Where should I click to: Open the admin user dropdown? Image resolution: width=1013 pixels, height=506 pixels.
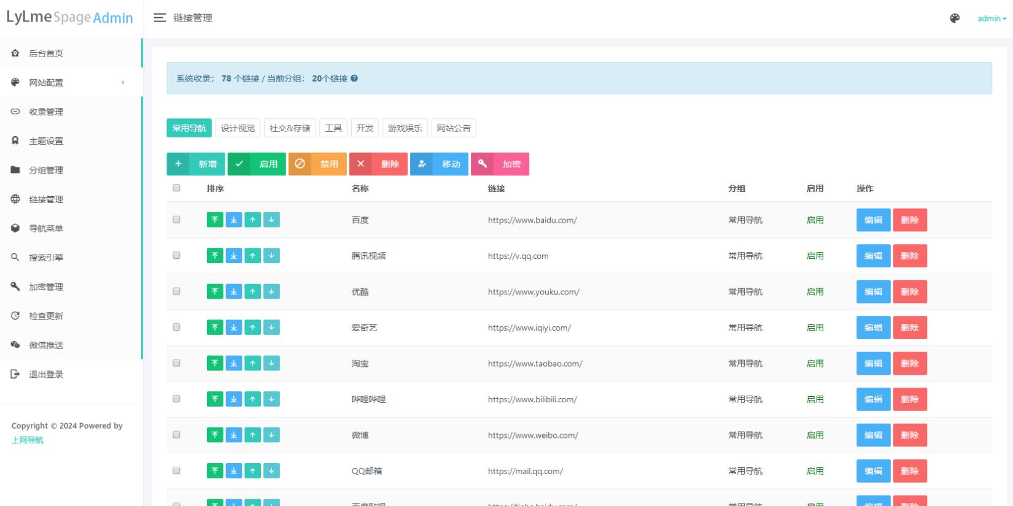pyautogui.click(x=992, y=18)
